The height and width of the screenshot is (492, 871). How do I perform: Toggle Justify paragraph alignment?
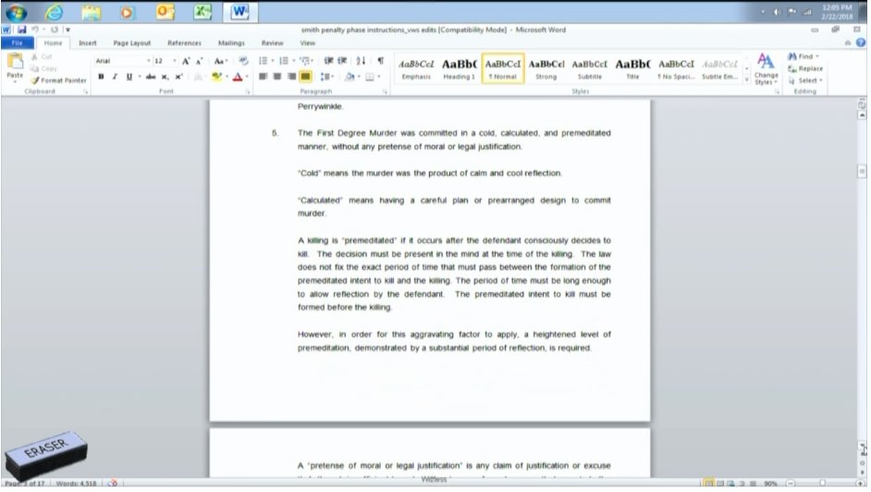tap(305, 77)
